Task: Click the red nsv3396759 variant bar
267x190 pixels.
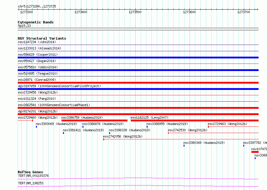Action: (94, 120)
